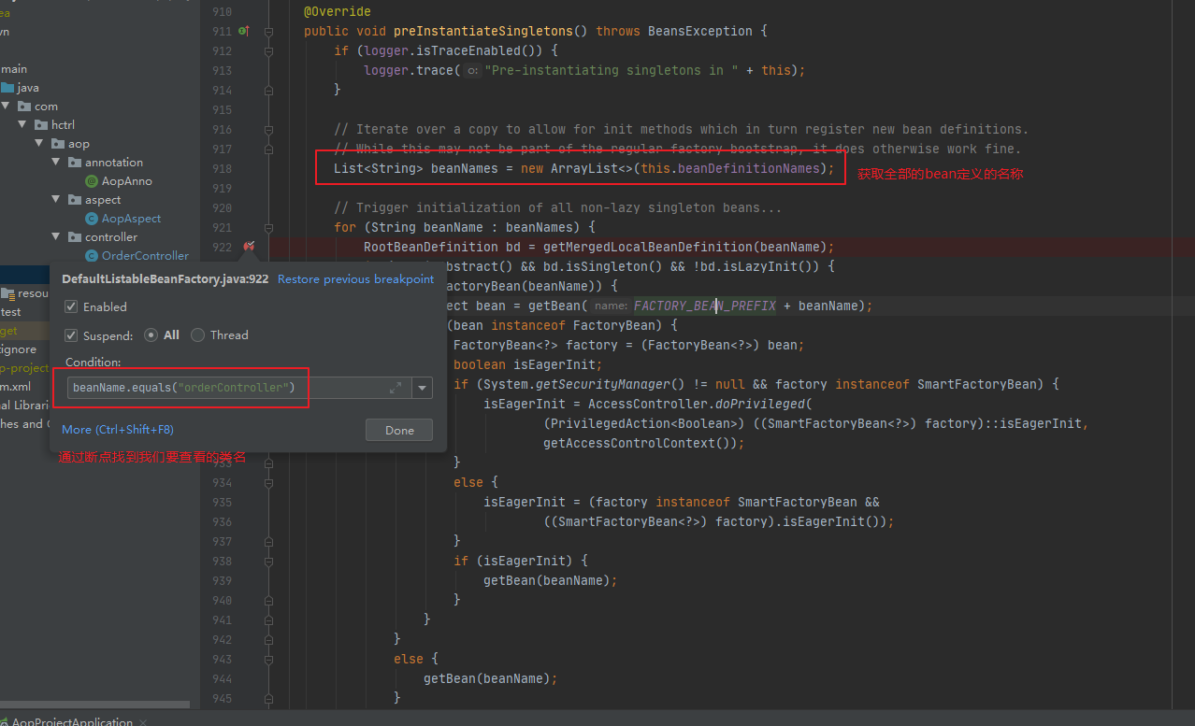Click logger.isTraceEnabled() on line 912

tap(453, 50)
